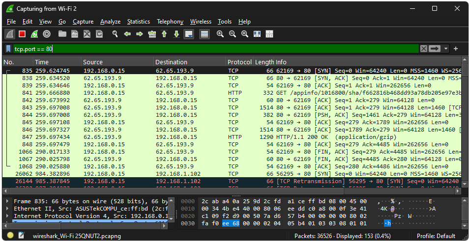The width and height of the screenshot is (470, 241).
Task: Go to the first packet
Action: point(164,34)
